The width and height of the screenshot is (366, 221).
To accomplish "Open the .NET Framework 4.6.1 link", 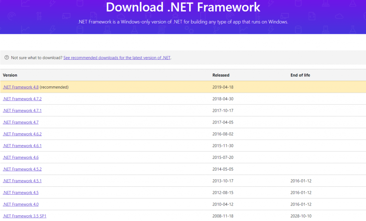I will coord(22,146).
